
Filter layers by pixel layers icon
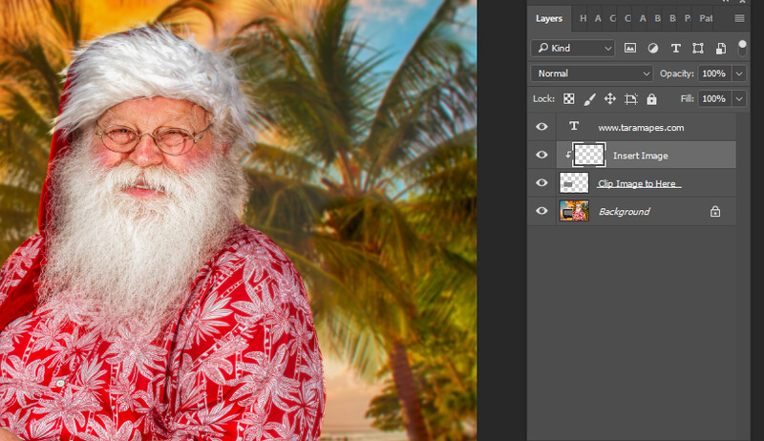[x=630, y=48]
